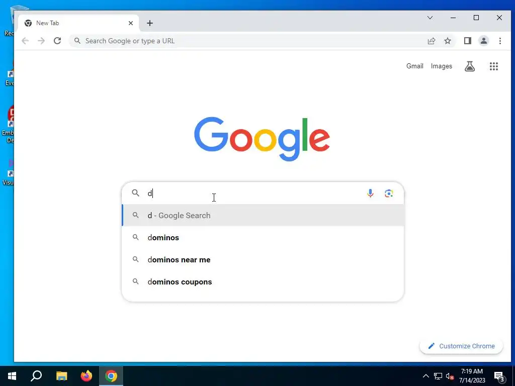The height and width of the screenshot is (386, 515).
Task: Click the Chrome back arrow
Action: [x=25, y=41]
